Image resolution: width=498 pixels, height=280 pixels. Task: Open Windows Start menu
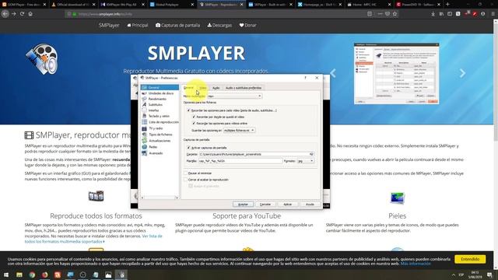point(6,275)
